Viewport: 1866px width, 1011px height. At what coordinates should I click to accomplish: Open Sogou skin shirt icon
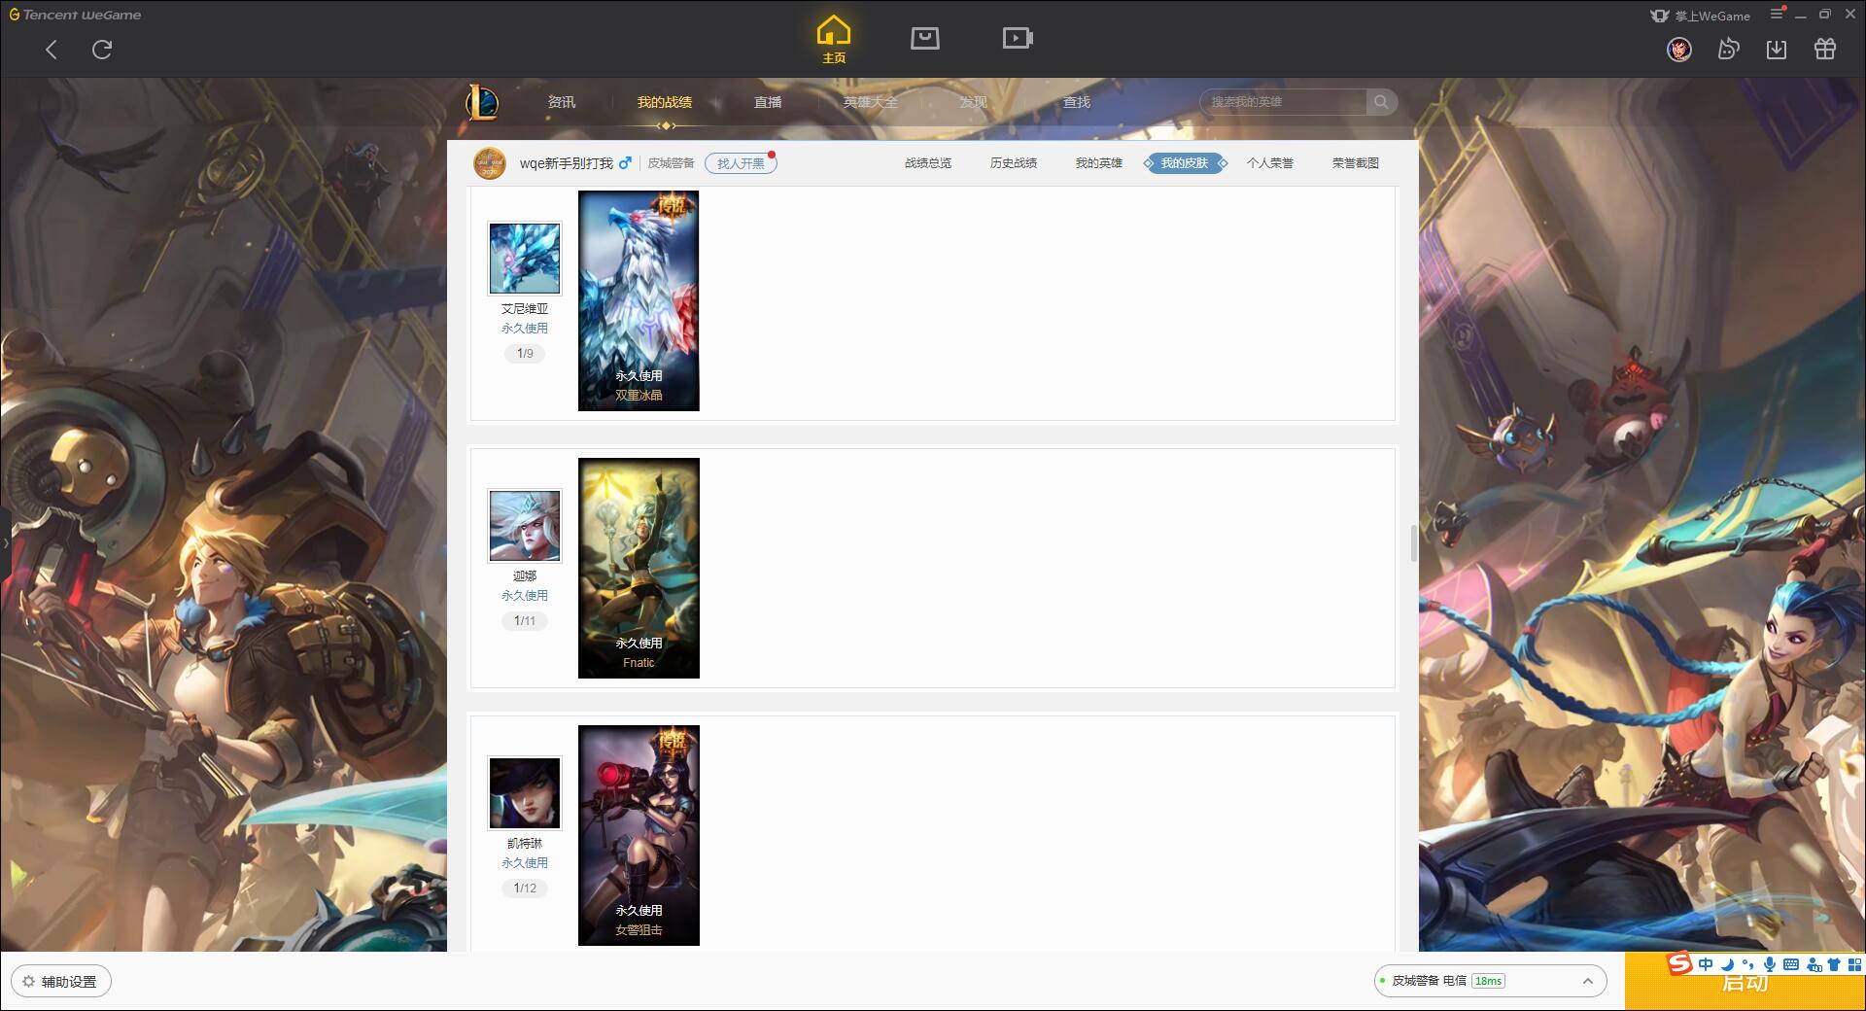[1834, 964]
